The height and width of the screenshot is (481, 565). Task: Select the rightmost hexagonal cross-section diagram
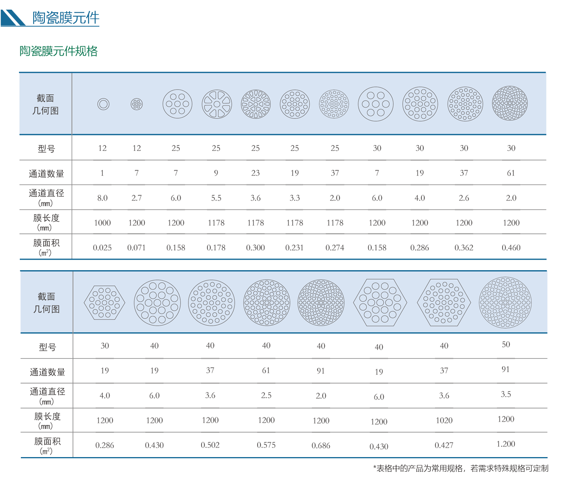click(444, 302)
